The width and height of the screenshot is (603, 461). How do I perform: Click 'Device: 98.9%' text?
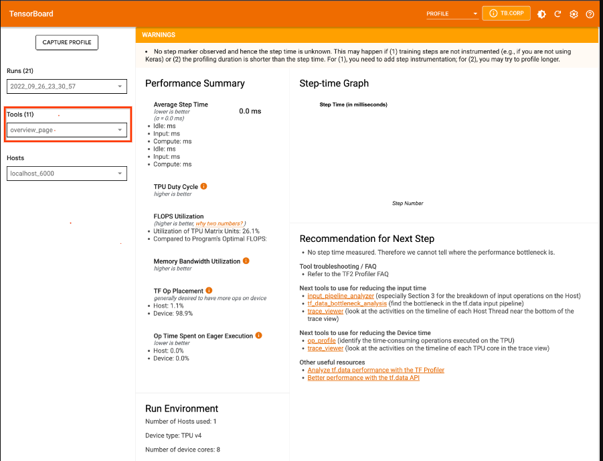(x=173, y=313)
